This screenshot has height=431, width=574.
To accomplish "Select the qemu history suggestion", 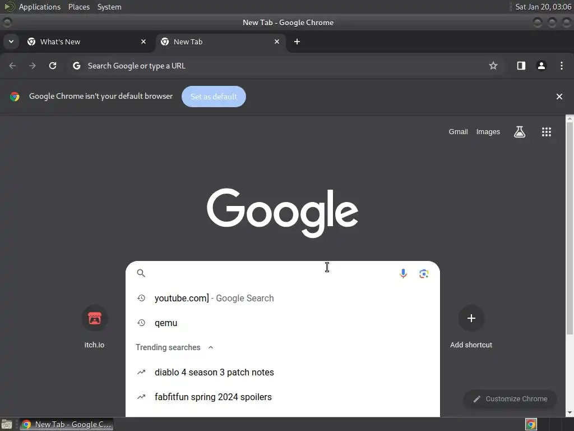I will coord(283,323).
